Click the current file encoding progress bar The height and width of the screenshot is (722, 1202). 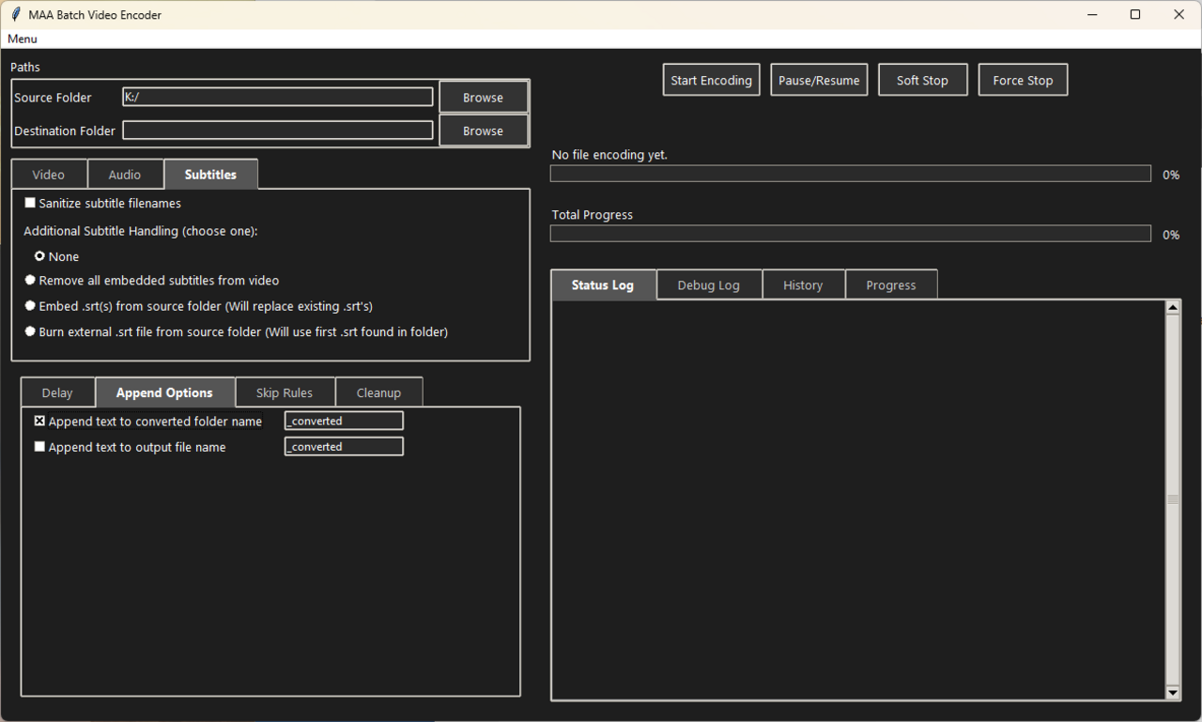pos(851,174)
